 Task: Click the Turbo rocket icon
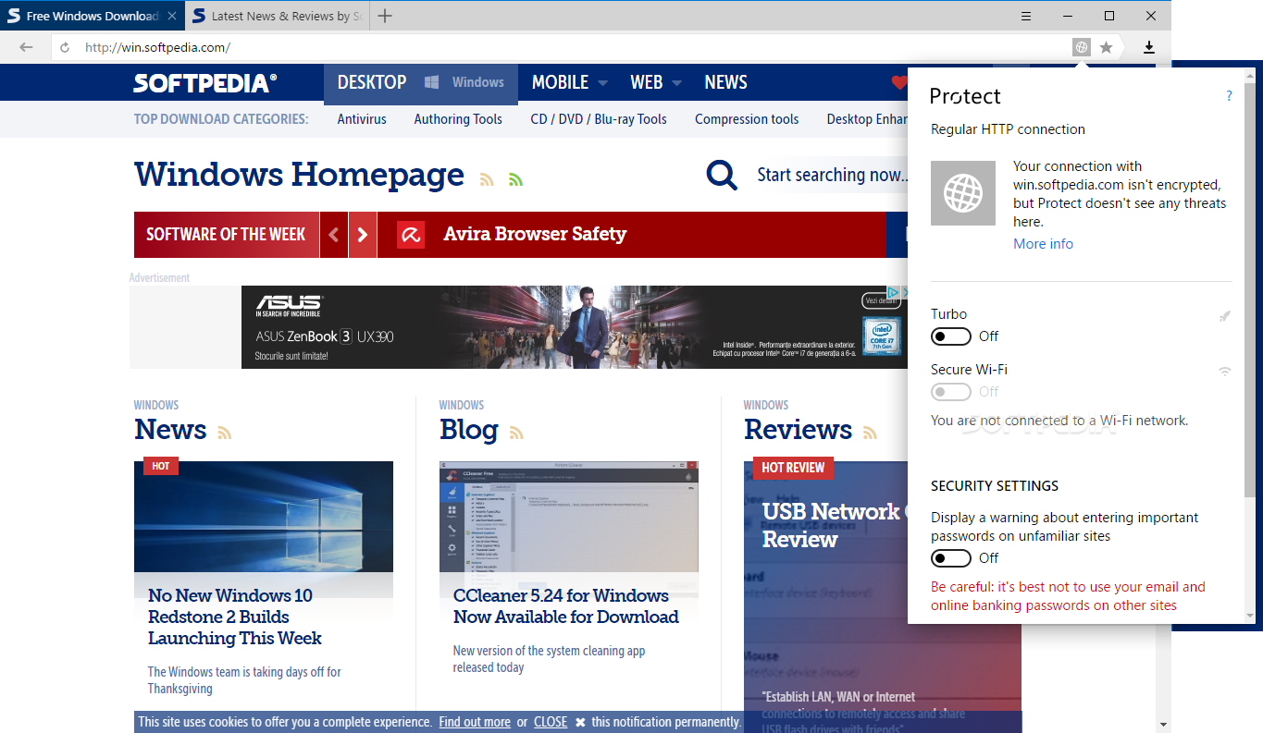[1224, 316]
